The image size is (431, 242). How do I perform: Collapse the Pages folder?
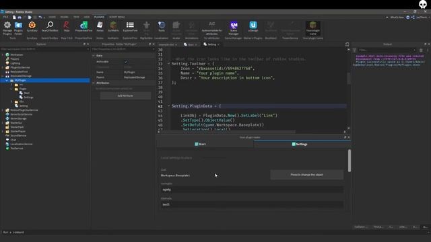11,89
